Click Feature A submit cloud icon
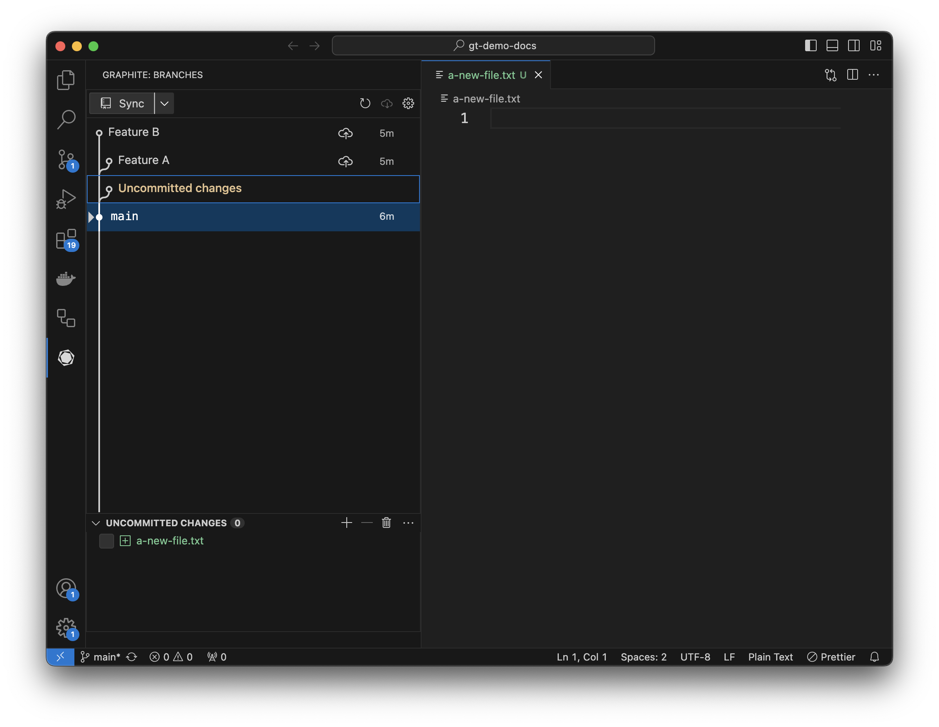This screenshot has height=727, width=939. (x=345, y=162)
